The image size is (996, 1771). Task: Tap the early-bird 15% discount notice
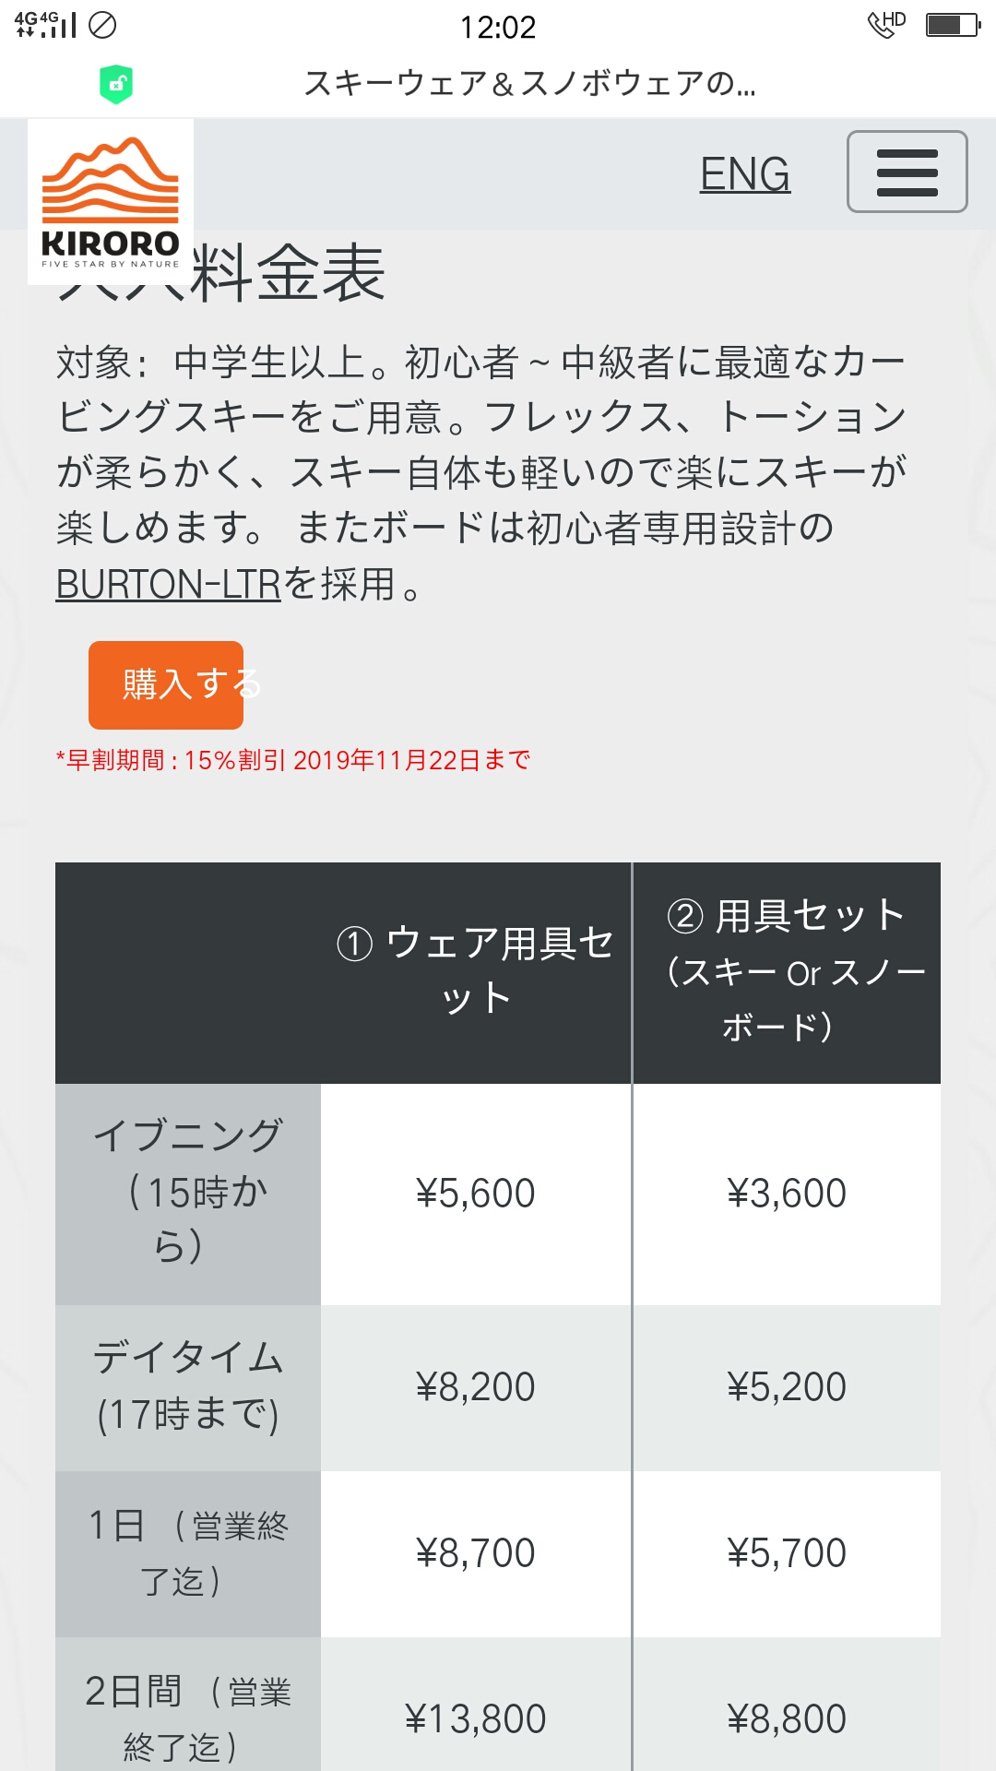click(293, 760)
